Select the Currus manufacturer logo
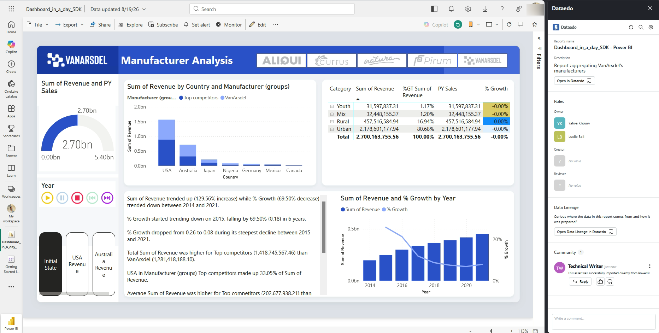This screenshot has width=659, height=333. (331, 60)
